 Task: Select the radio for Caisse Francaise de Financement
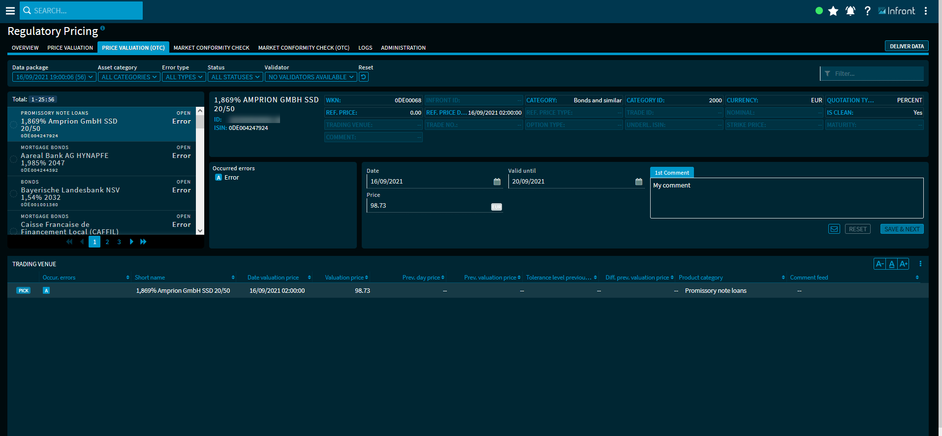pos(13,231)
